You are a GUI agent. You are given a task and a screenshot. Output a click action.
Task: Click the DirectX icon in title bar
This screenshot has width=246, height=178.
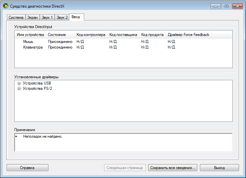click(x=6, y=6)
